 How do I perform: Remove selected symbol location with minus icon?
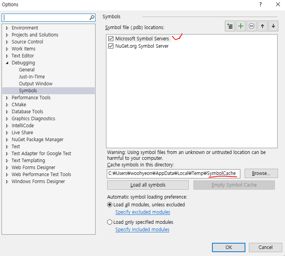click(x=252, y=26)
